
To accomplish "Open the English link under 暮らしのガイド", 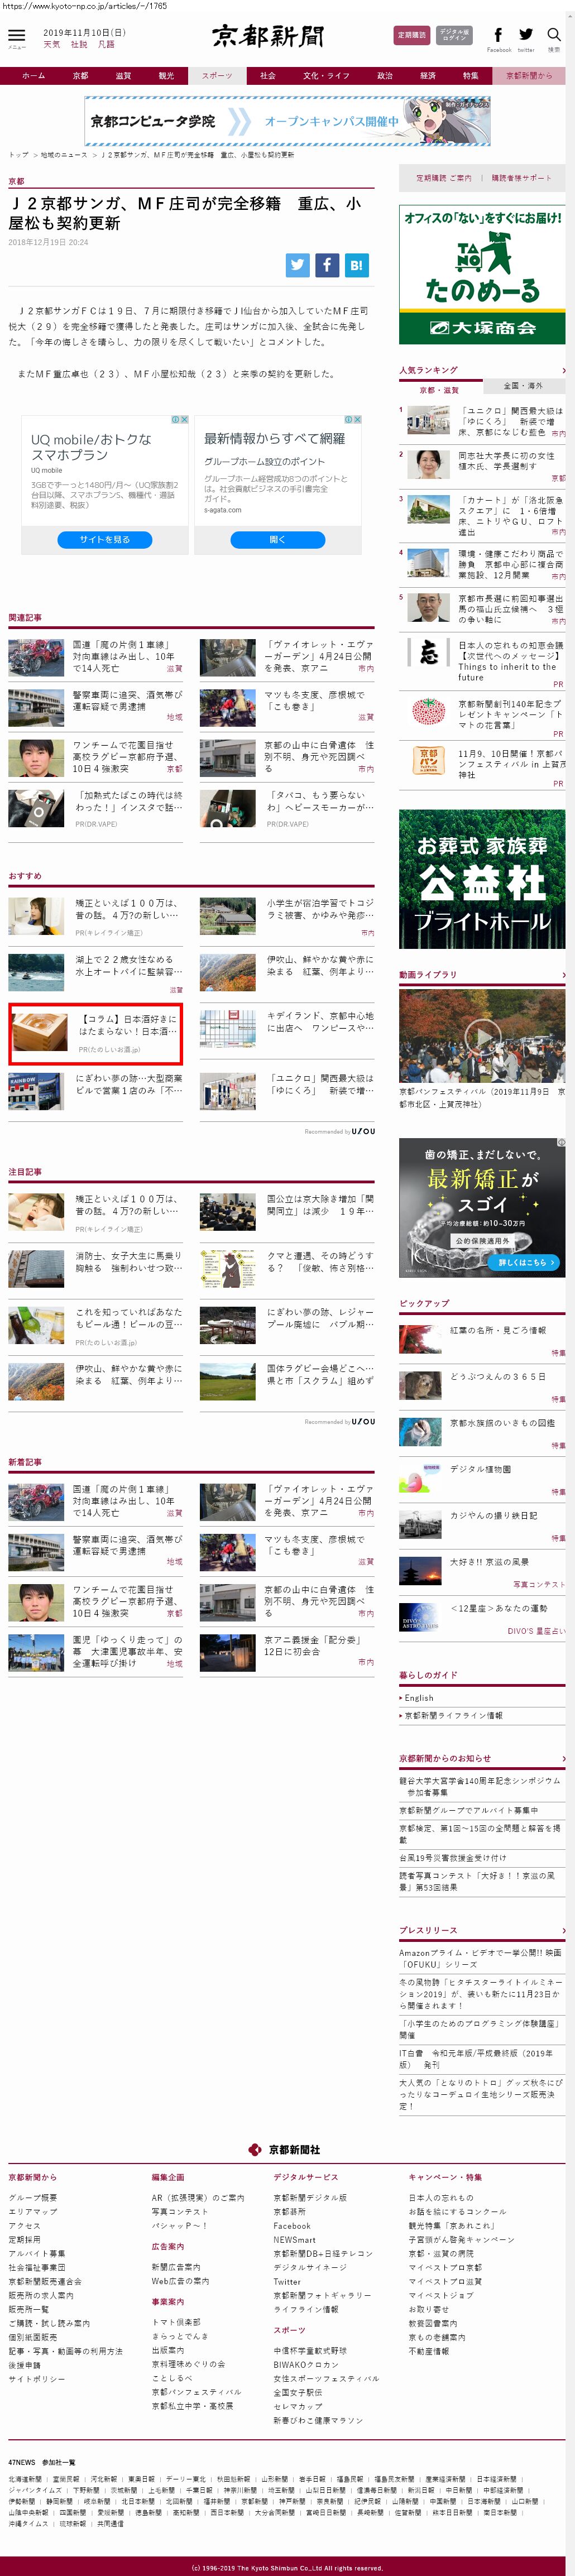I will pos(419,1698).
